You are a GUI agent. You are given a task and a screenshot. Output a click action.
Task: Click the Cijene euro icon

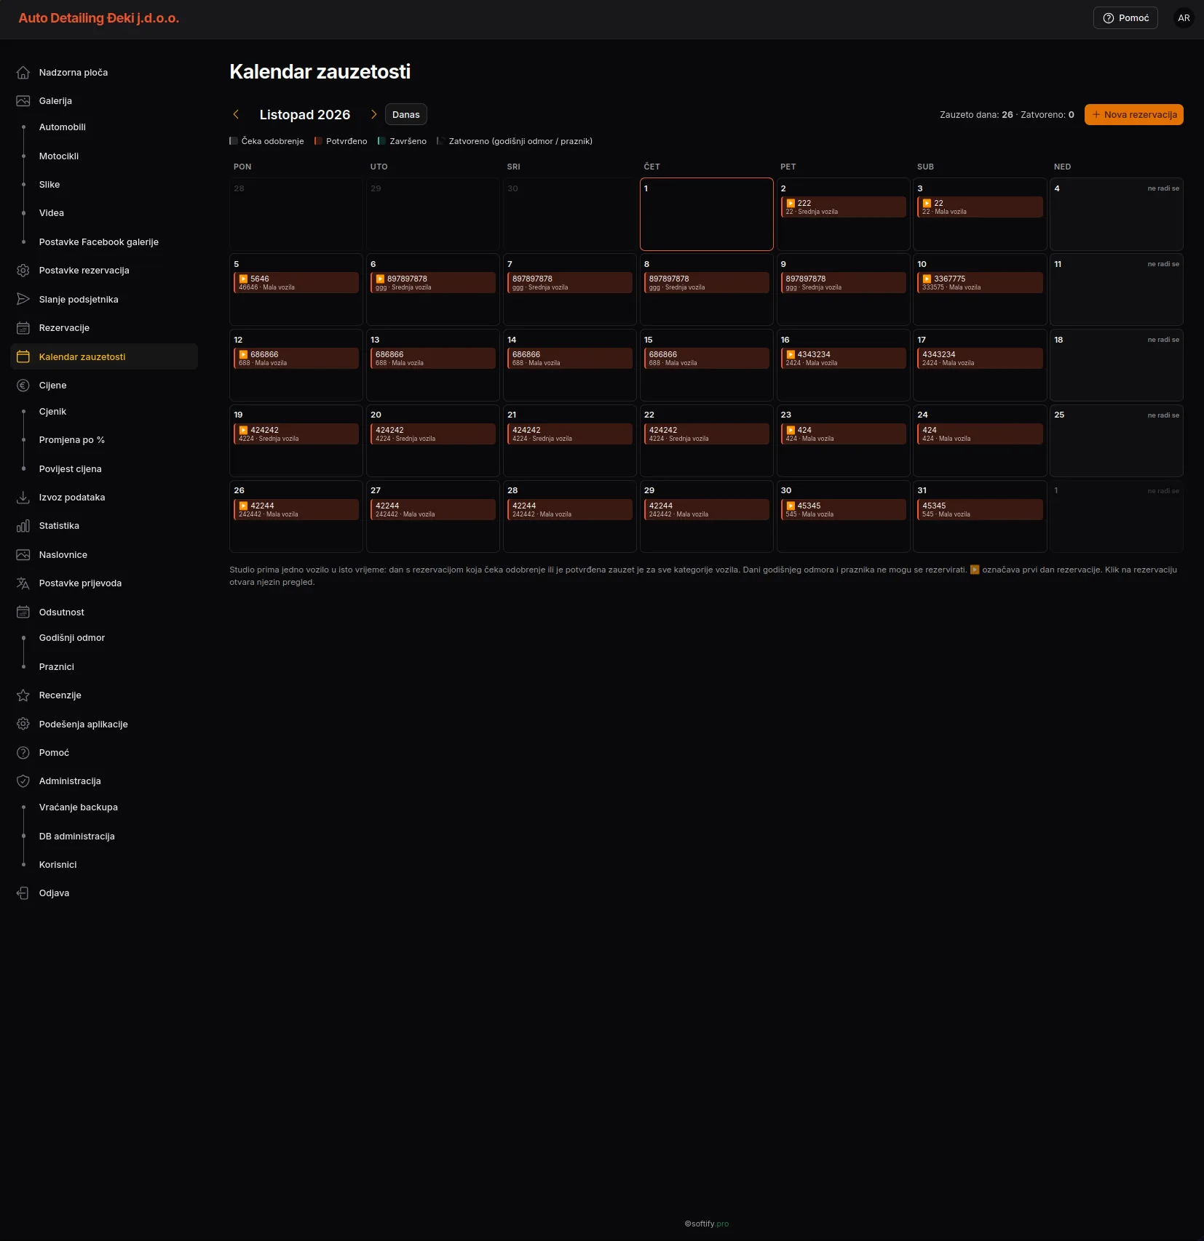pyautogui.click(x=23, y=386)
